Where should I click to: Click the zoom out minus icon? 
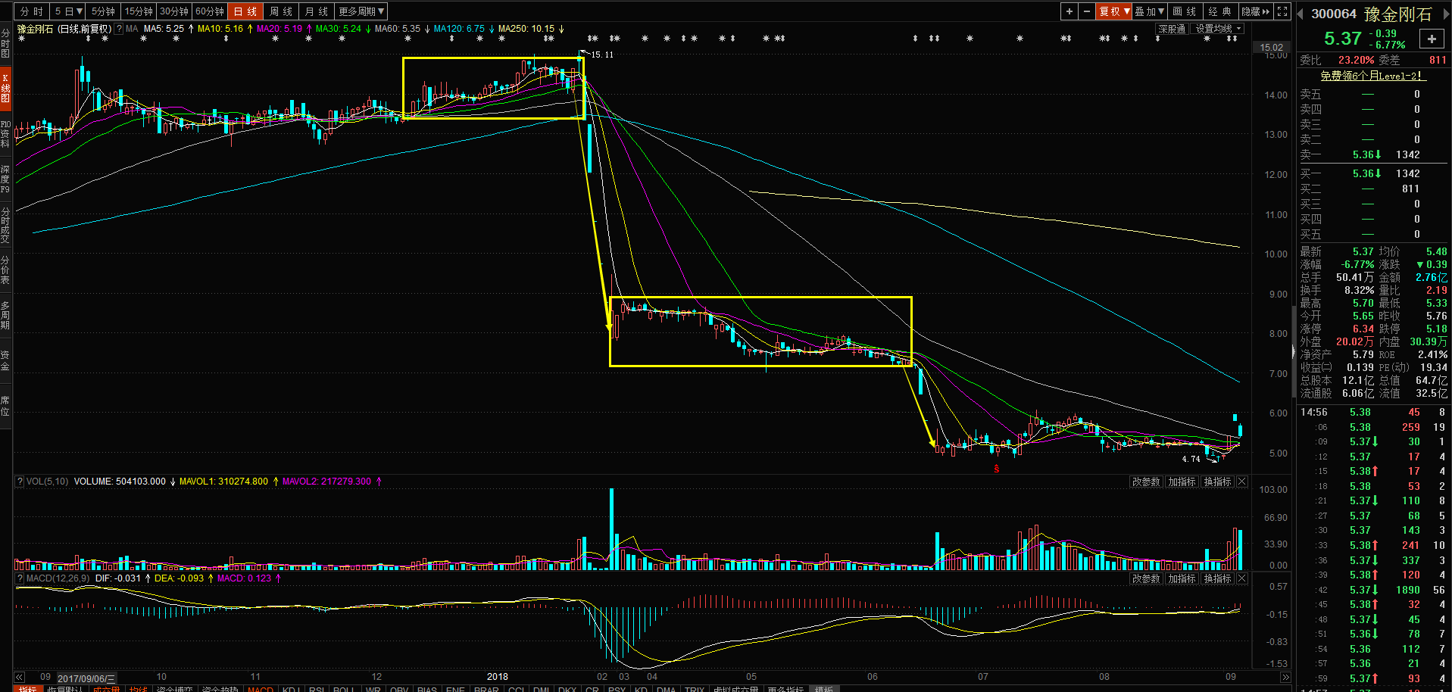1087,11
